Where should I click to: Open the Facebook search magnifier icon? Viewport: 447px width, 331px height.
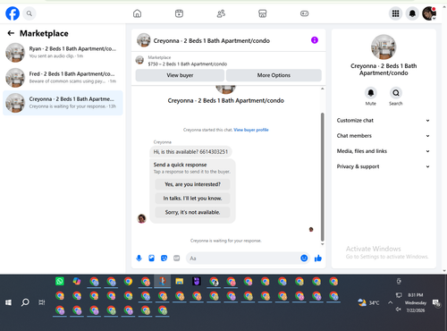tap(30, 13)
